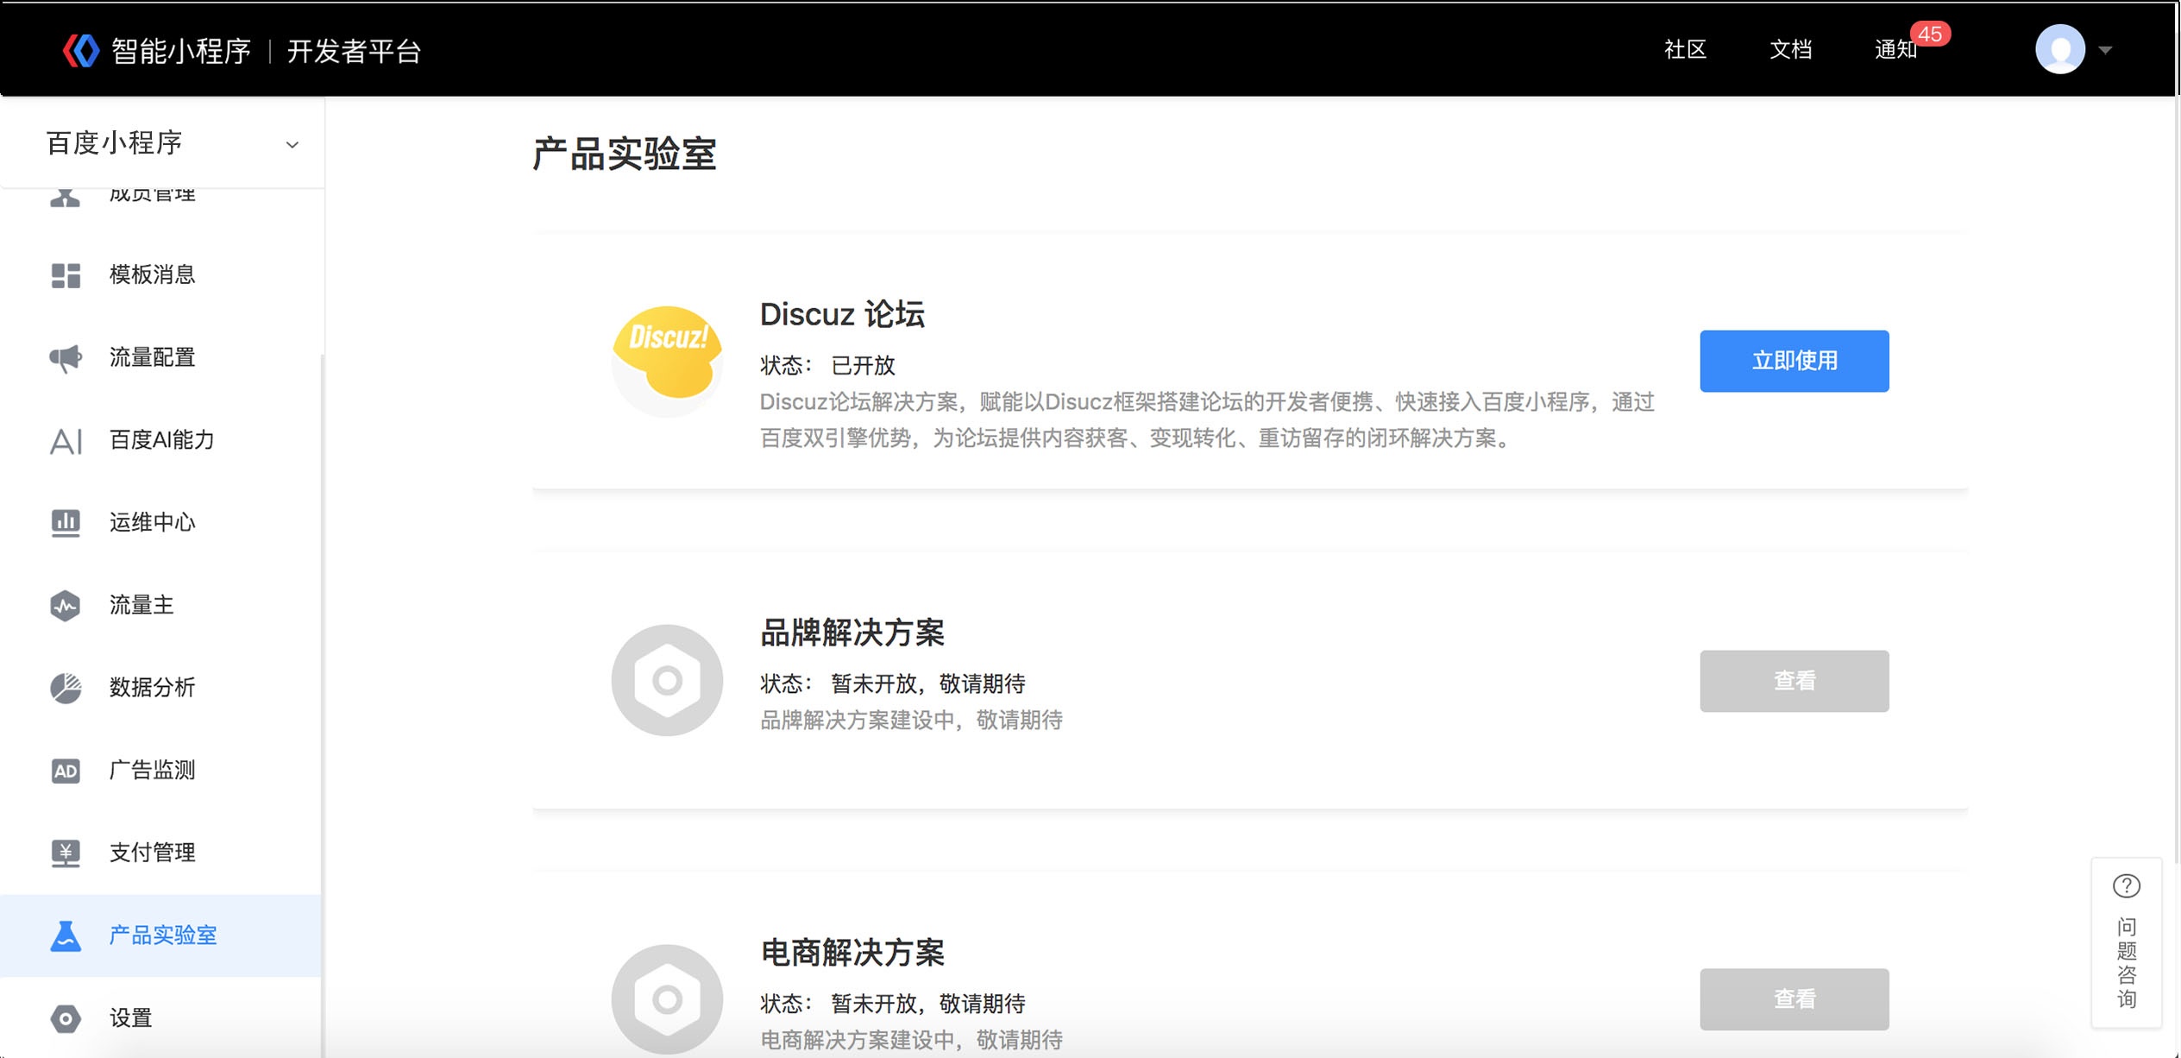Click the 立即使用 button for Discuz 论坛
The image size is (2181, 1058).
click(x=1794, y=361)
